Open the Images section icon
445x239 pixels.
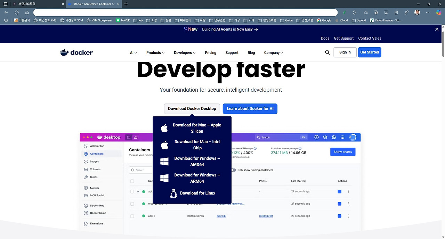[86, 162]
